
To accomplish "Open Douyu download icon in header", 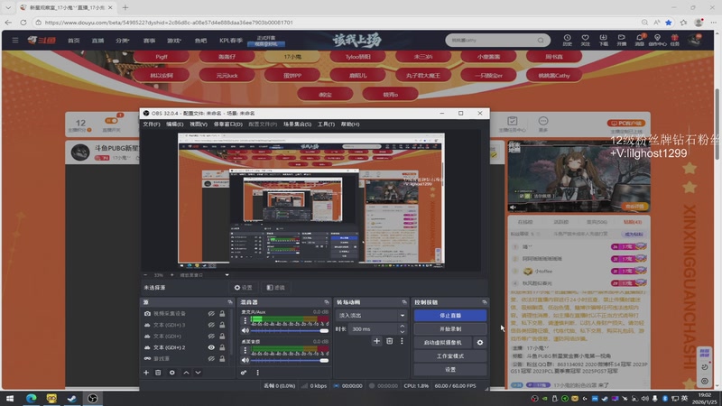I will pos(603,40).
